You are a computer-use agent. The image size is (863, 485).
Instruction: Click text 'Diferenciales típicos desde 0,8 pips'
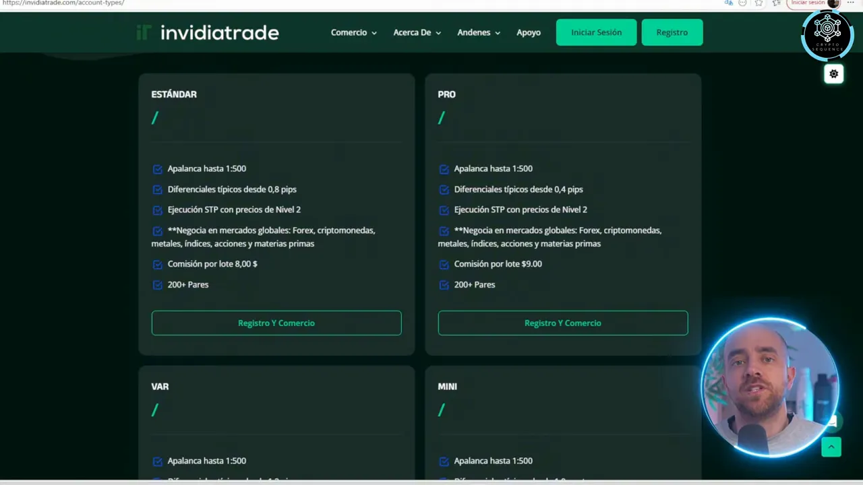[232, 189]
